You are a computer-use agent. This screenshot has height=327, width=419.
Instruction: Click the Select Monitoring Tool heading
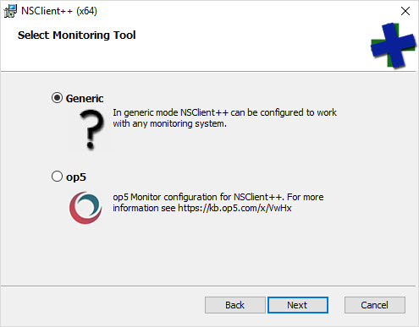pyautogui.click(x=77, y=35)
